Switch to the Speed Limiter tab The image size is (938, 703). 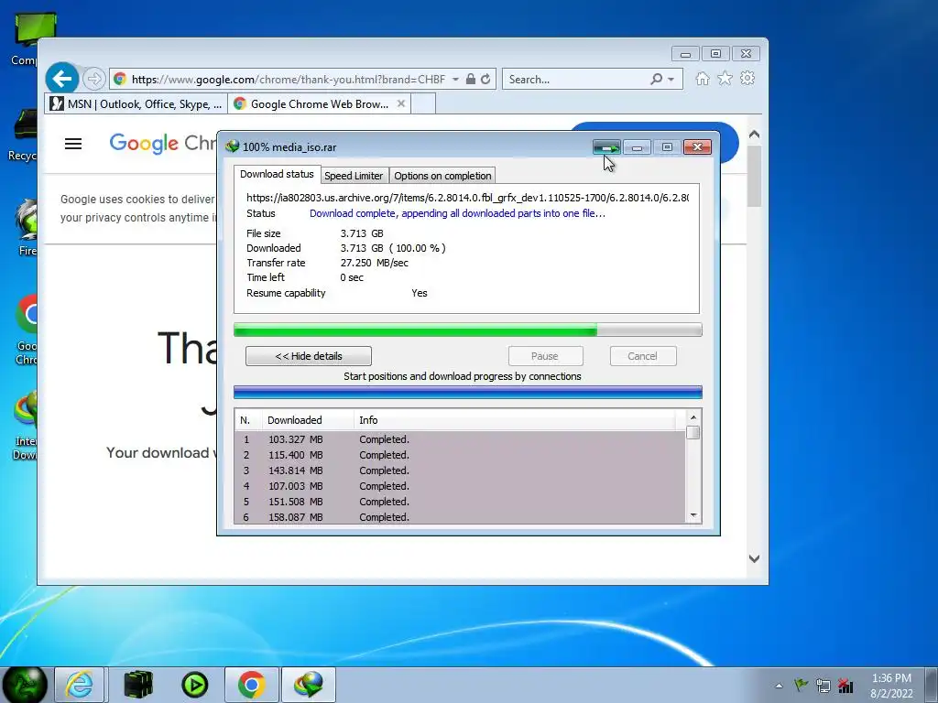(x=354, y=176)
